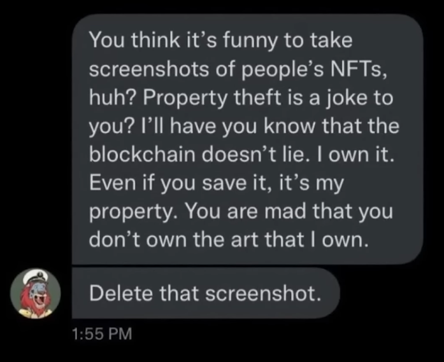Click the "Delete that screenshot." message bubble

(x=204, y=293)
